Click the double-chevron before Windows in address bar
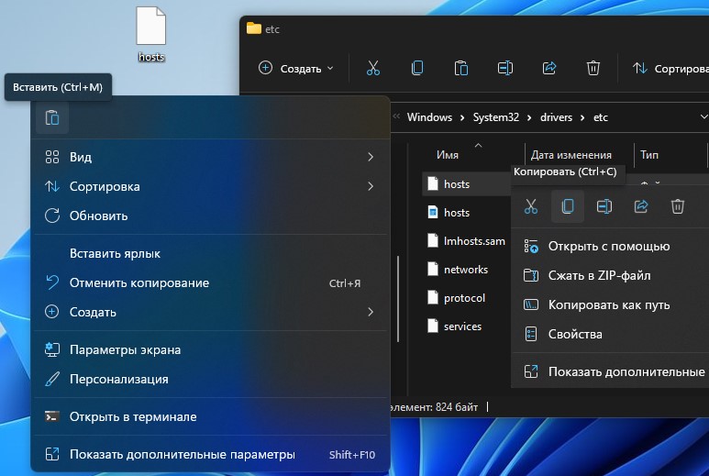Image resolution: width=709 pixels, height=476 pixels. (x=396, y=116)
